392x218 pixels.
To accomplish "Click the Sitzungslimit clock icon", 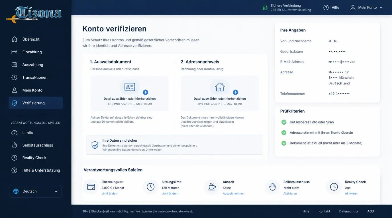I will 150,187.
